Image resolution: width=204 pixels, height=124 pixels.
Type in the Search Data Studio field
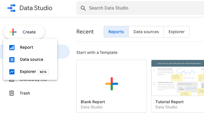click(139, 8)
